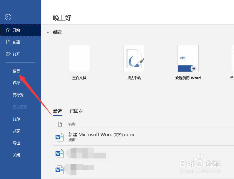Select 导出 in the sidebar
The height and width of the screenshot is (179, 234).
(16, 143)
